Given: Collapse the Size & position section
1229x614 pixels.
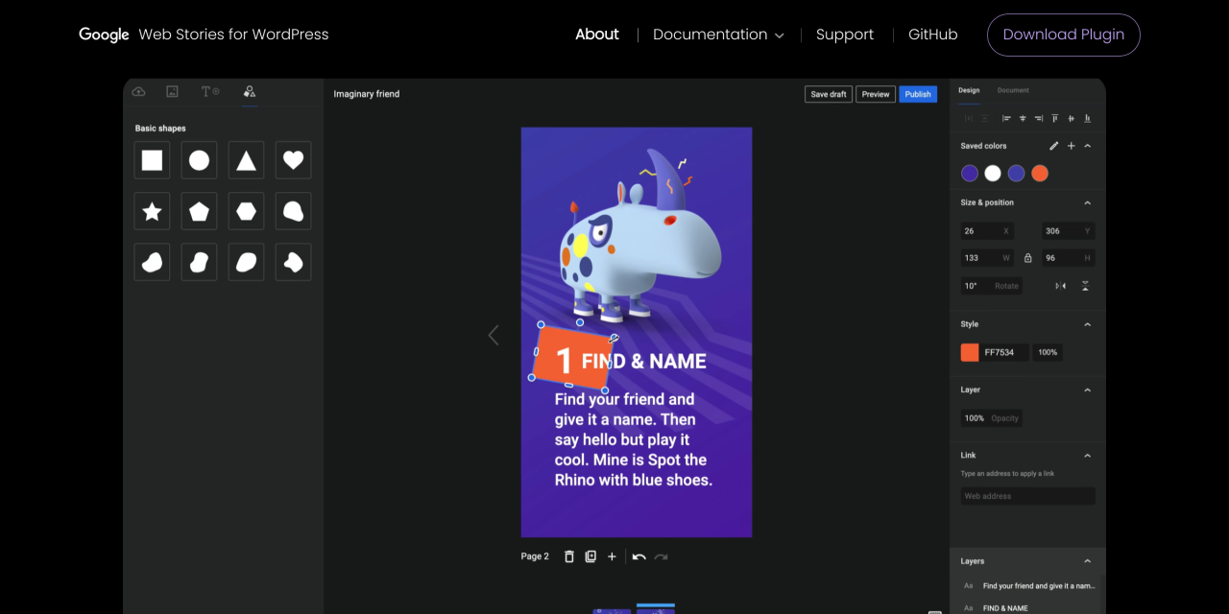Looking at the screenshot, I should click(x=1087, y=202).
